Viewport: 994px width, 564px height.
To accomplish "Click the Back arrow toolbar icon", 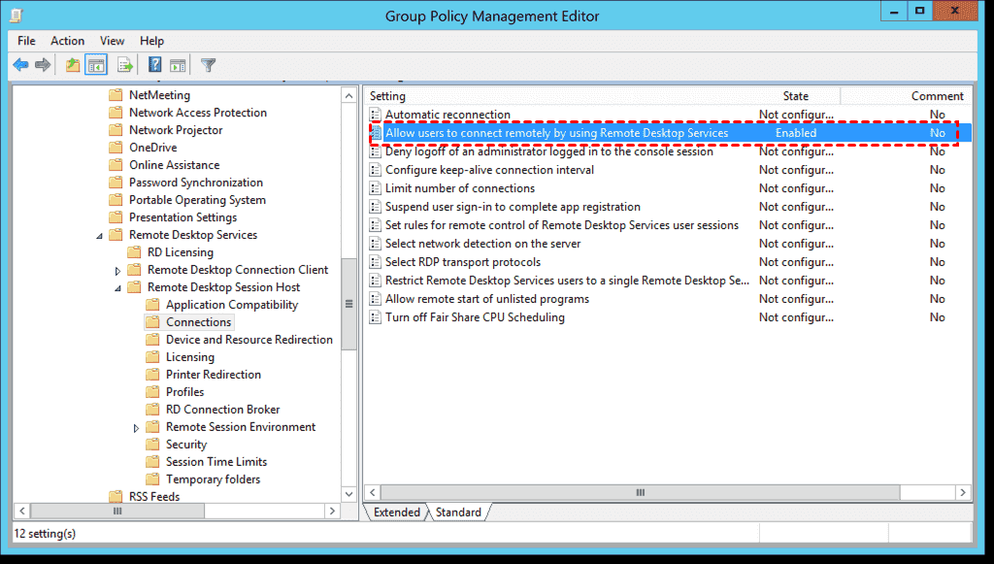I will [x=20, y=65].
